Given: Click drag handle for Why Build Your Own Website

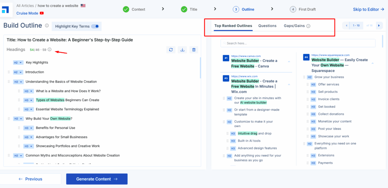Looking at the screenshot, I should [9, 119].
